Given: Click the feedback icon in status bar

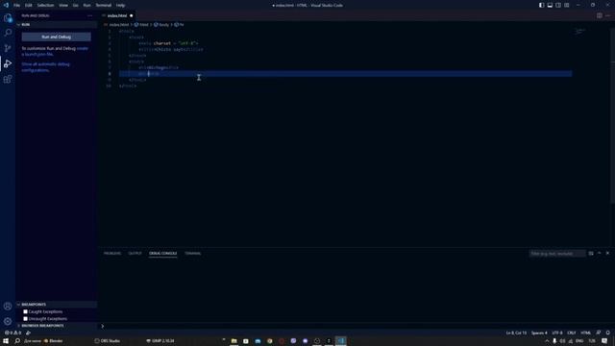Looking at the screenshot, I should [x=599, y=333].
